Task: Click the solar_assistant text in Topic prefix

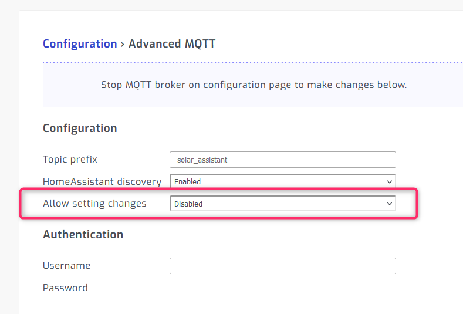Action: point(202,160)
